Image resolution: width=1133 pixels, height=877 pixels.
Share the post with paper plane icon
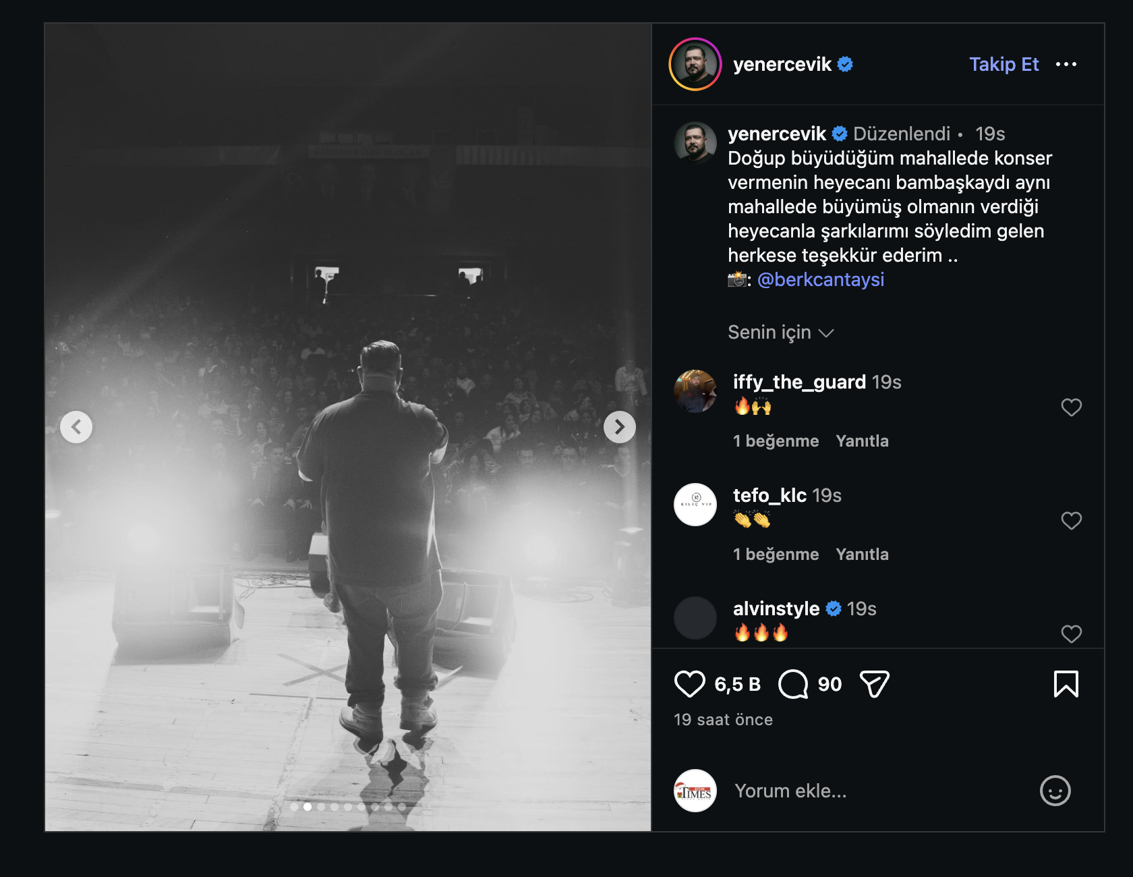[875, 684]
